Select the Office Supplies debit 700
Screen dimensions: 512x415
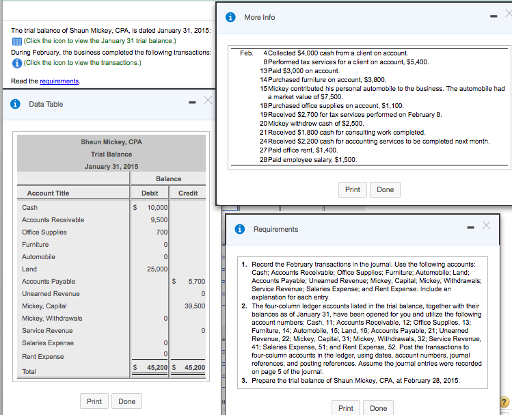point(162,232)
